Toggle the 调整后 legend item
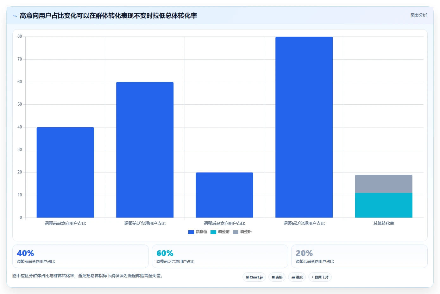440x294 pixels. 242,232
